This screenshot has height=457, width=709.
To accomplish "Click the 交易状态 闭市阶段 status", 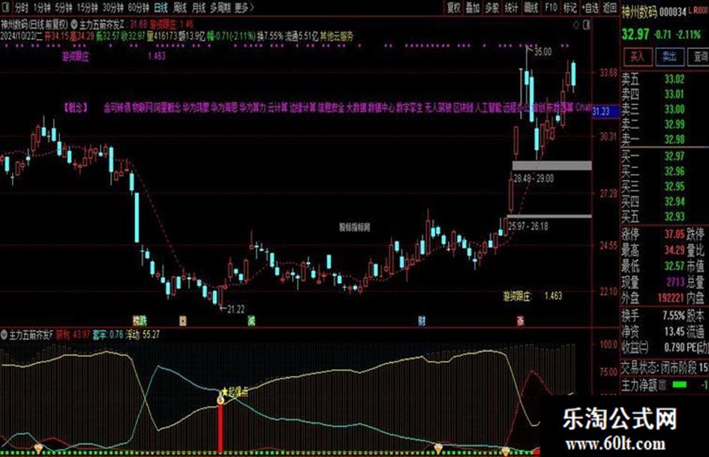I will 659,367.
